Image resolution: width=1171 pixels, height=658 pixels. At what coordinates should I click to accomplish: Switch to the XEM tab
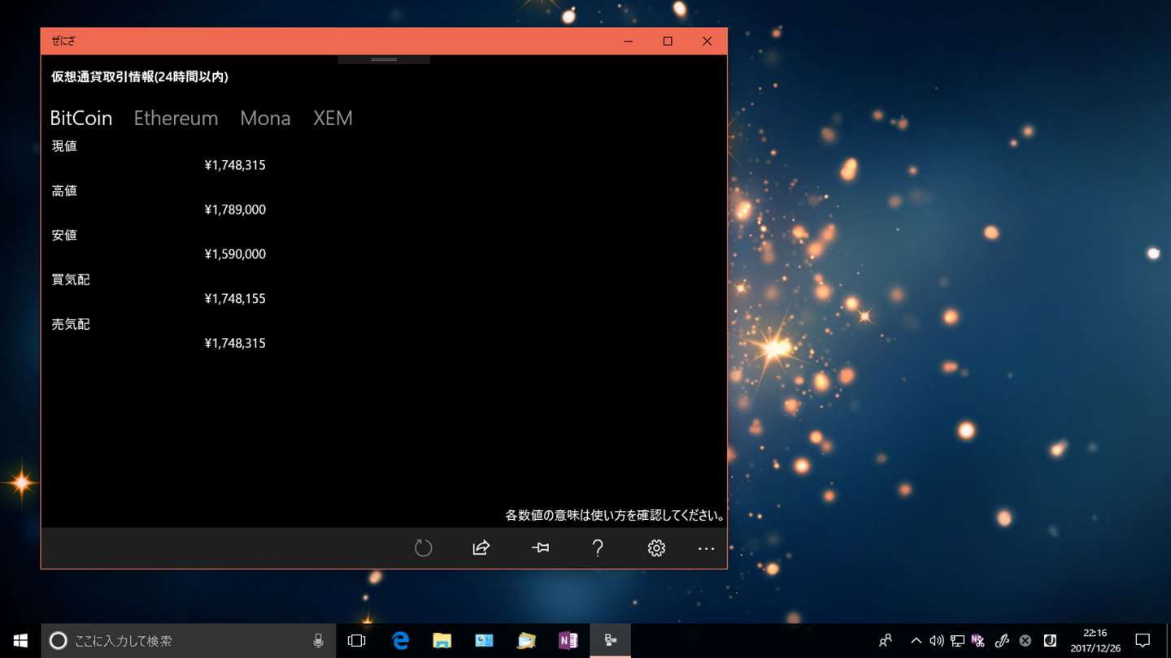point(333,118)
